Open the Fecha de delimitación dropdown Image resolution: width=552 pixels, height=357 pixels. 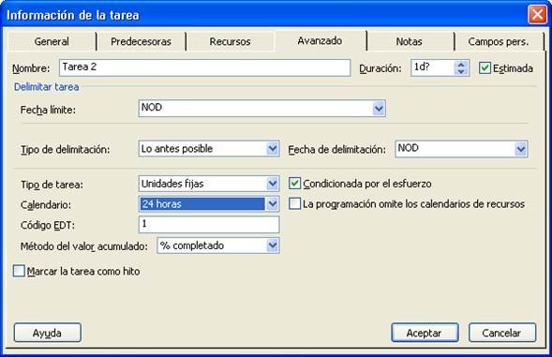[x=520, y=149]
